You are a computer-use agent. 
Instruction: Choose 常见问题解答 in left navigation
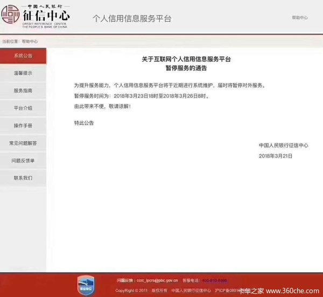[x=23, y=143]
